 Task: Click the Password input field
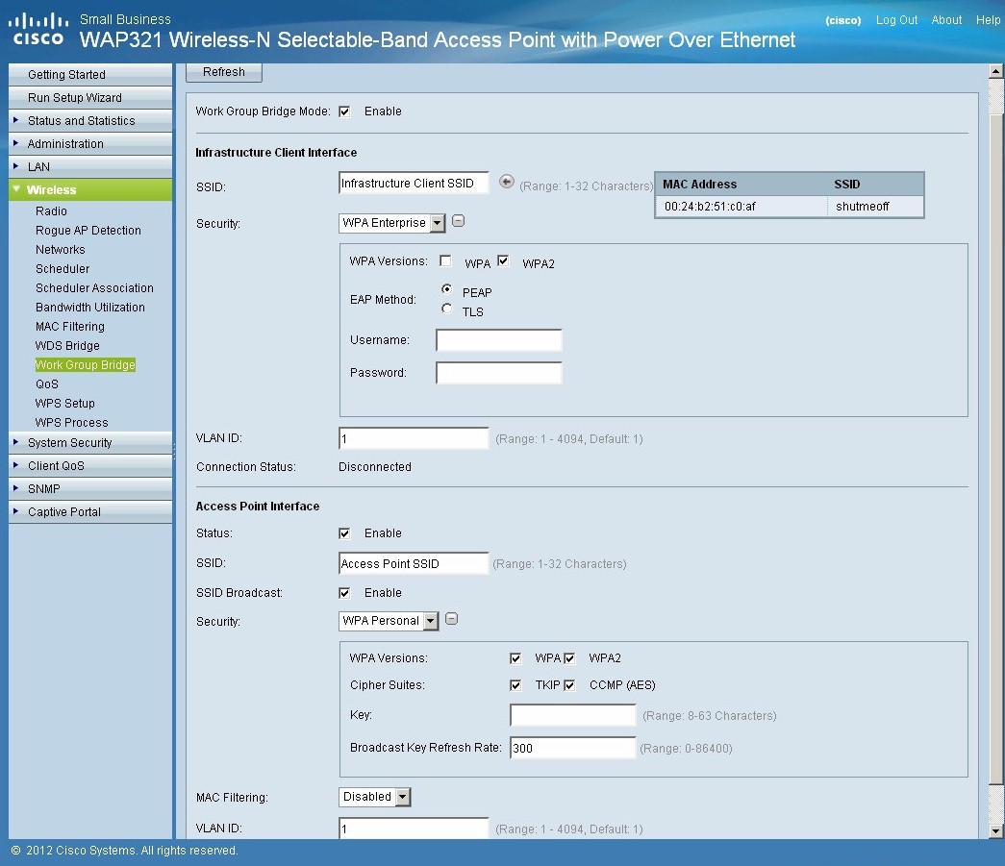(499, 373)
